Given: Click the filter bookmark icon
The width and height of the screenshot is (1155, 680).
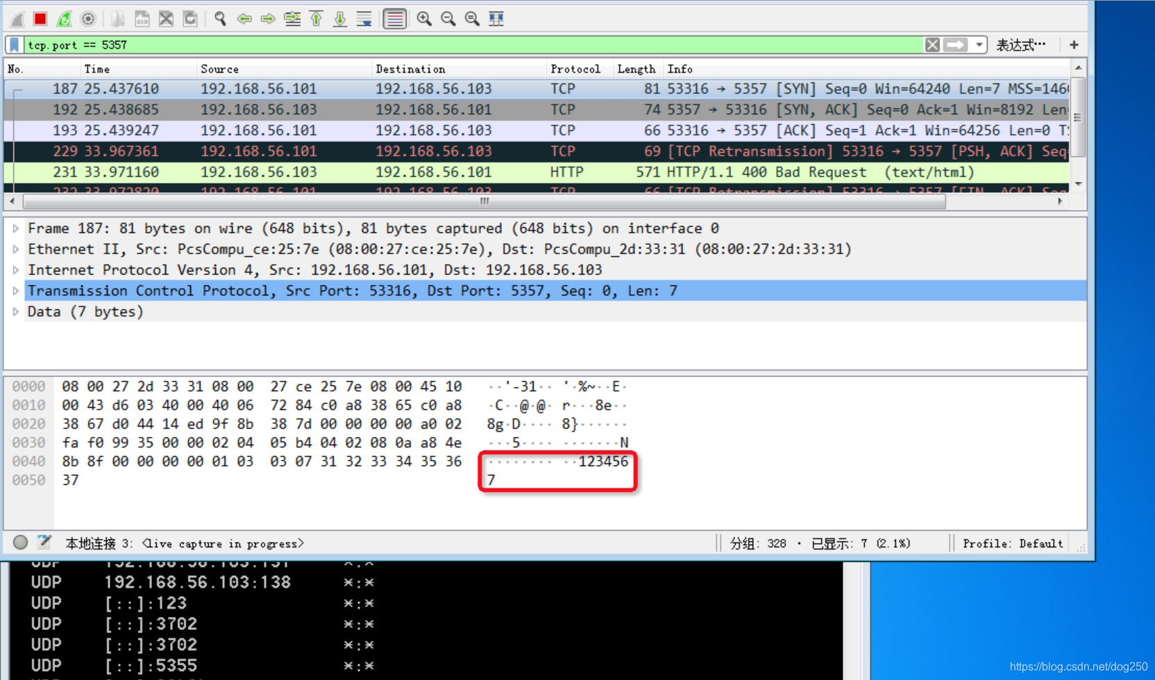Looking at the screenshot, I should tap(13, 44).
